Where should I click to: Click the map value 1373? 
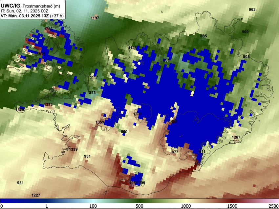(48, 104)
